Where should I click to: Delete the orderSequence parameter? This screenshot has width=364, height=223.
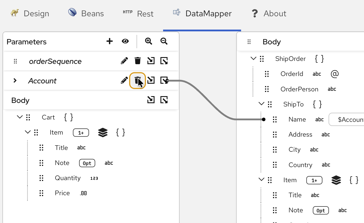137,61
